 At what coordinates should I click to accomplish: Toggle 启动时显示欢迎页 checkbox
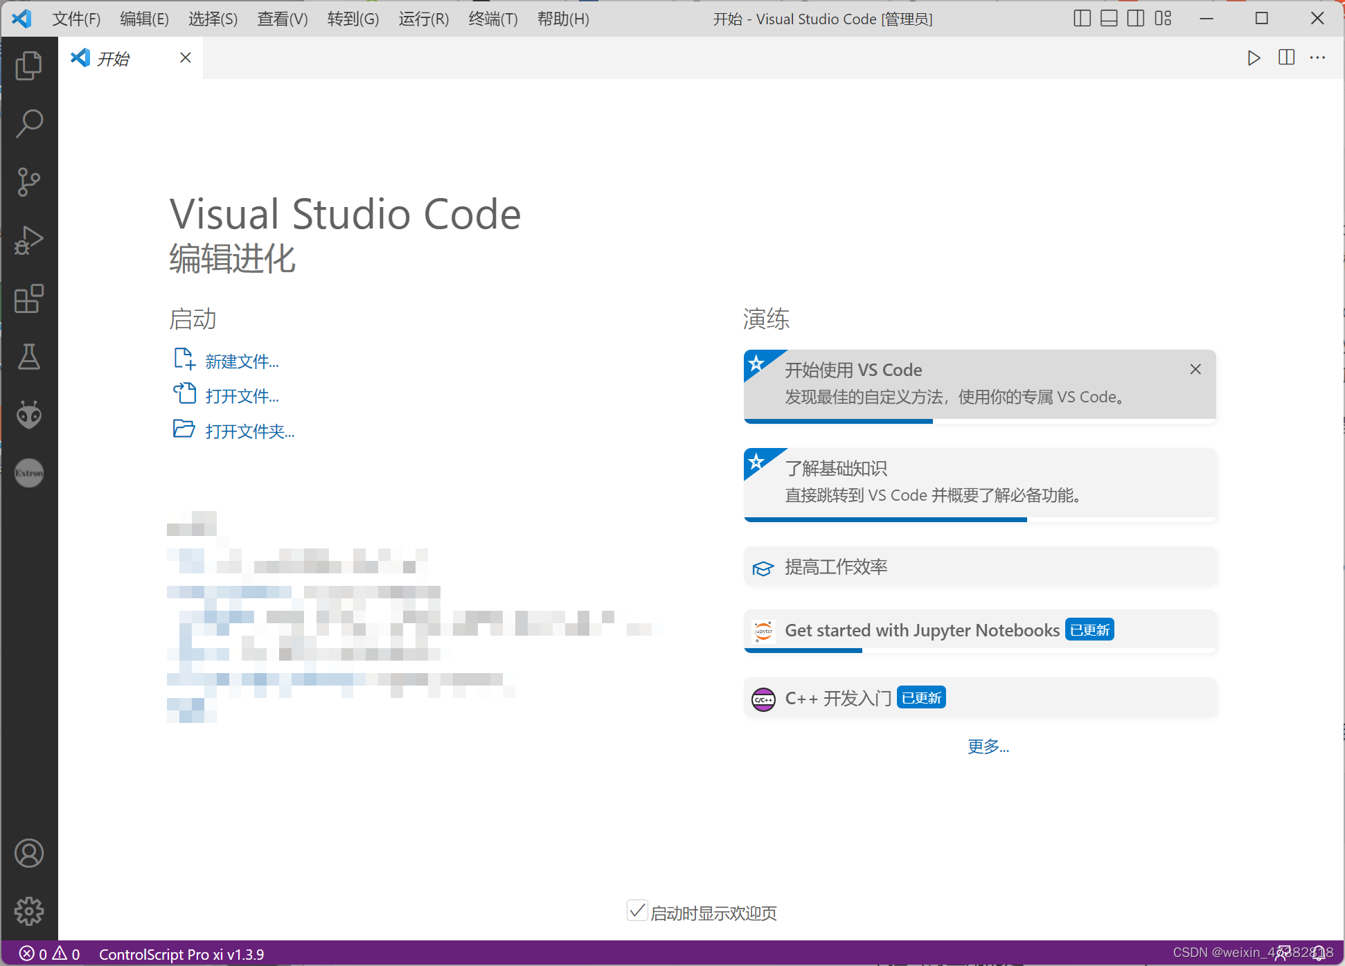pyautogui.click(x=636, y=911)
